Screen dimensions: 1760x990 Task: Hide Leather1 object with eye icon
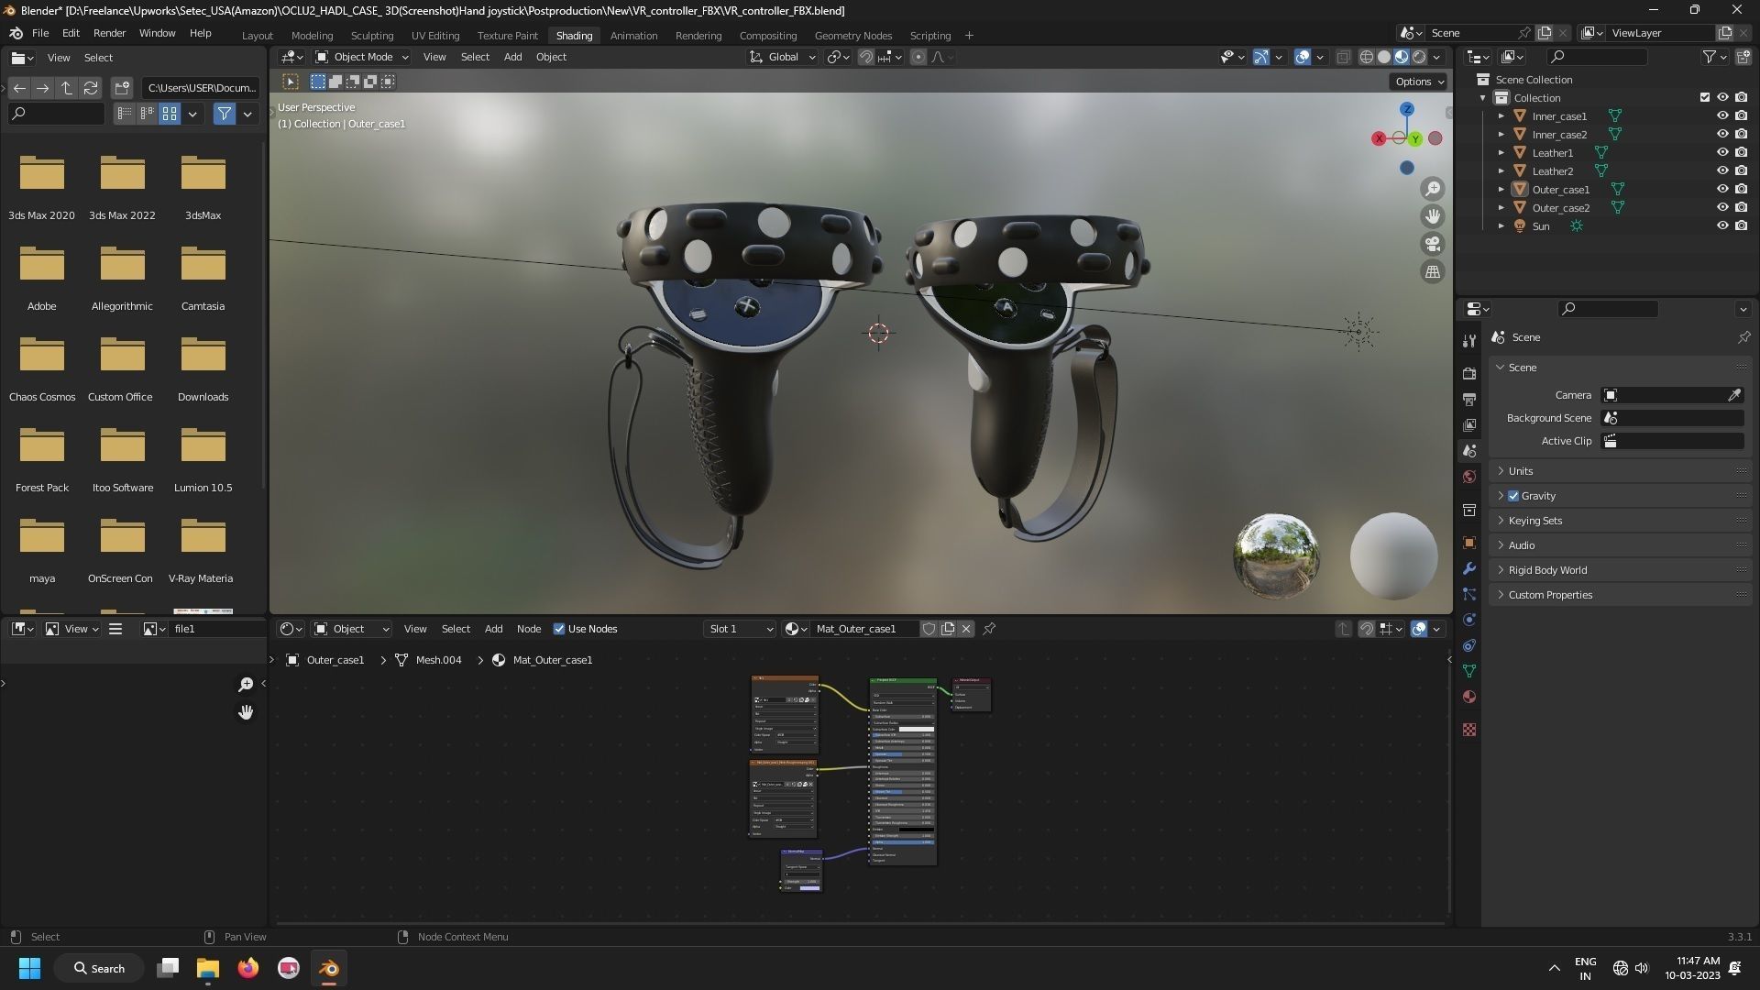coord(1722,152)
